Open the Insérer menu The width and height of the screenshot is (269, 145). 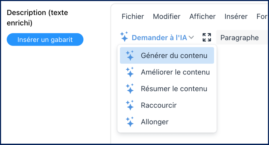[x=236, y=16]
